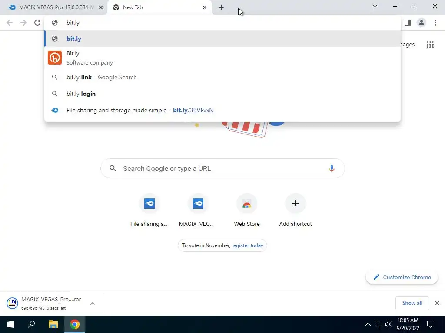Open the profile avatar menu

[422, 23]
